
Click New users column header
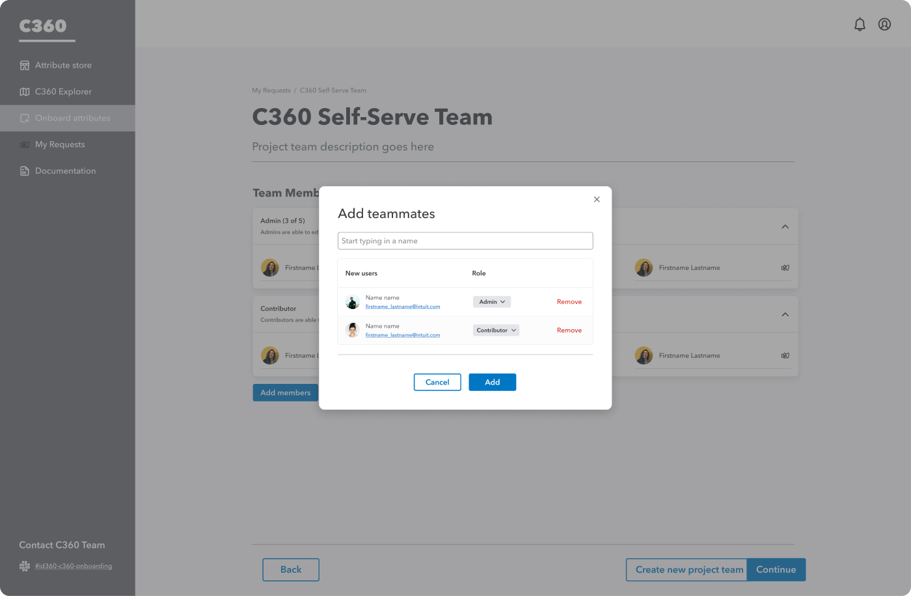(x=361, y=273)
